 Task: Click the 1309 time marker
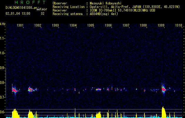(x=161, y=25)
